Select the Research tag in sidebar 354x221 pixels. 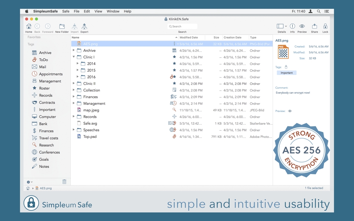43,145
